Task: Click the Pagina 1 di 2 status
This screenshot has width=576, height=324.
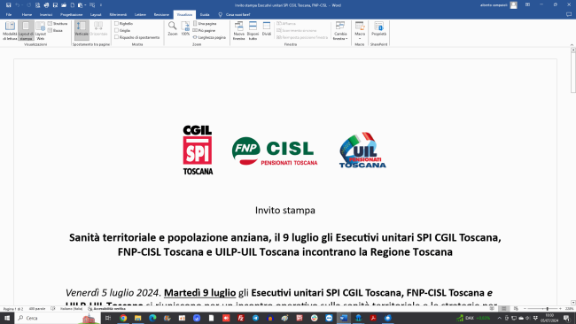Action: (13, 309)
